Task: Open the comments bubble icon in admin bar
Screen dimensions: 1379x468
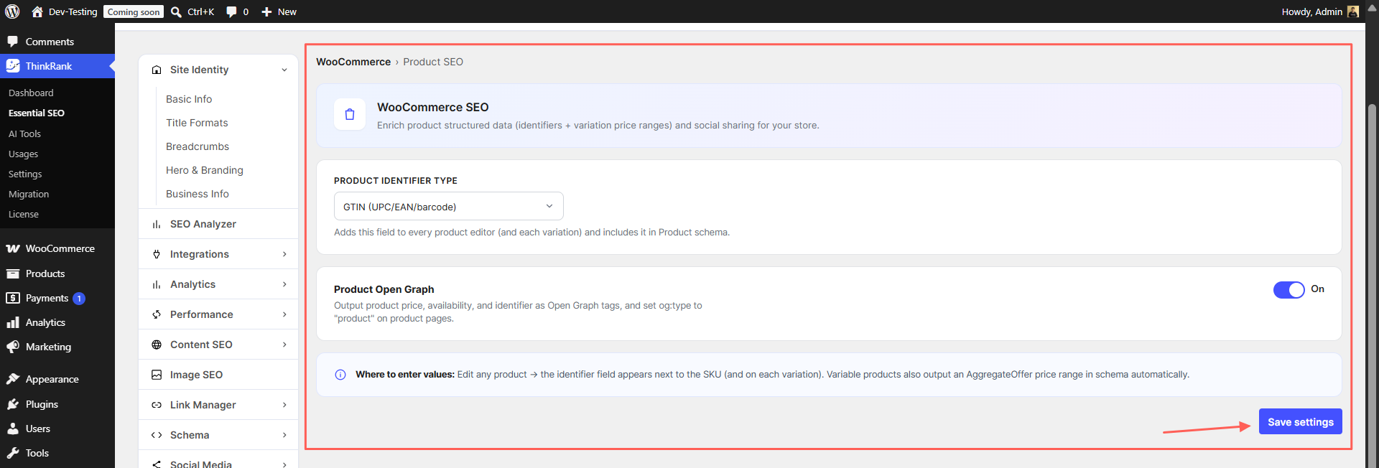Action: (231, 11)
